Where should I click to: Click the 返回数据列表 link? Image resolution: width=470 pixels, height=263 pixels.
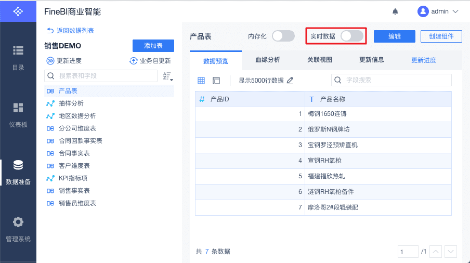pos(71,31)
